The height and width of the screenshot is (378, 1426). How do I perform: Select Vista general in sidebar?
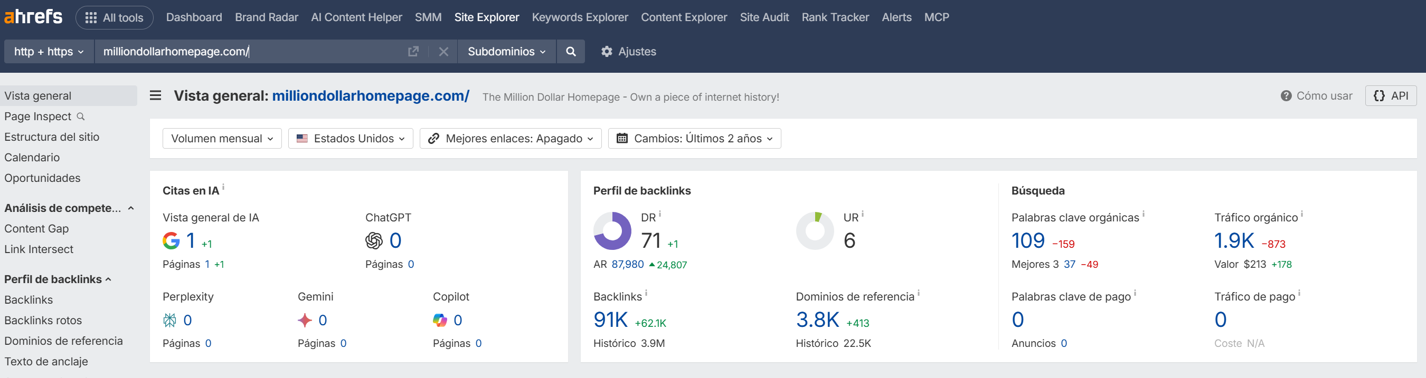click(x=69, y=95)
